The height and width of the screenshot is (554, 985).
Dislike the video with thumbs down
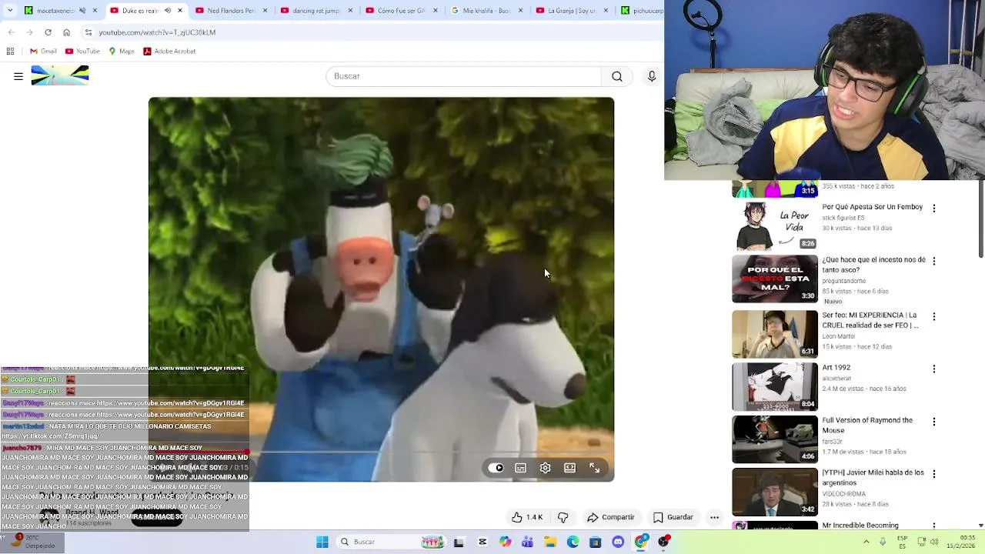click(x=563, y=517)
